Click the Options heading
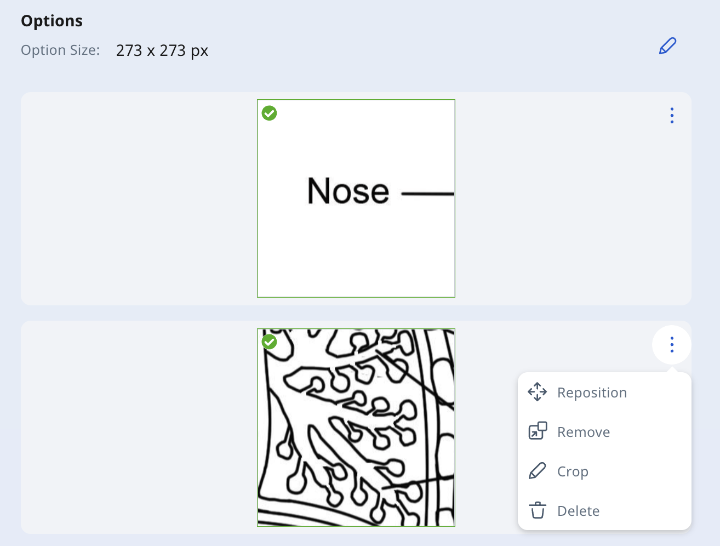720x546 pixels. pos(52,21)
